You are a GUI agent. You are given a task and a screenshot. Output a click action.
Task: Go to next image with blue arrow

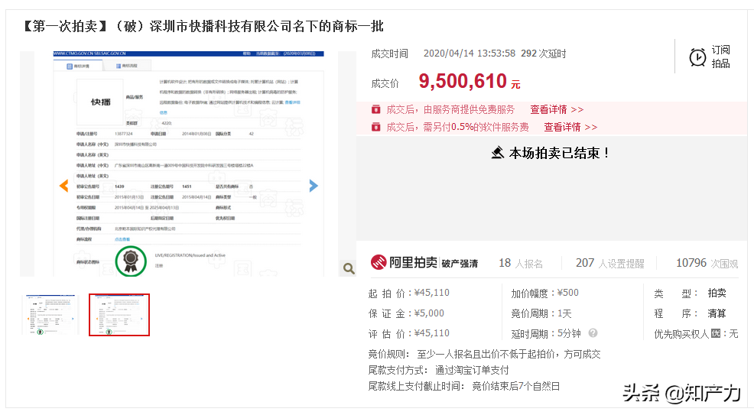pyautogui.click(x=314, y=186)
